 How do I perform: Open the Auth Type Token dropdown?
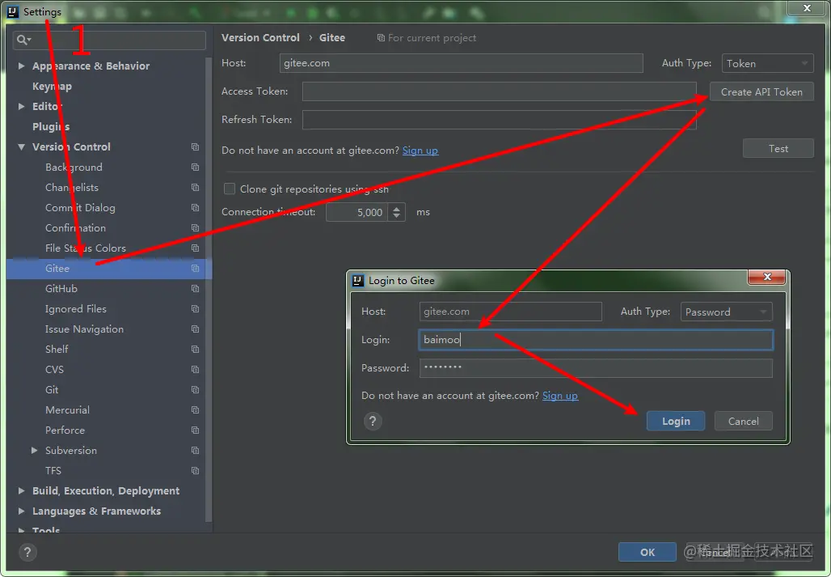pos(767,63)
